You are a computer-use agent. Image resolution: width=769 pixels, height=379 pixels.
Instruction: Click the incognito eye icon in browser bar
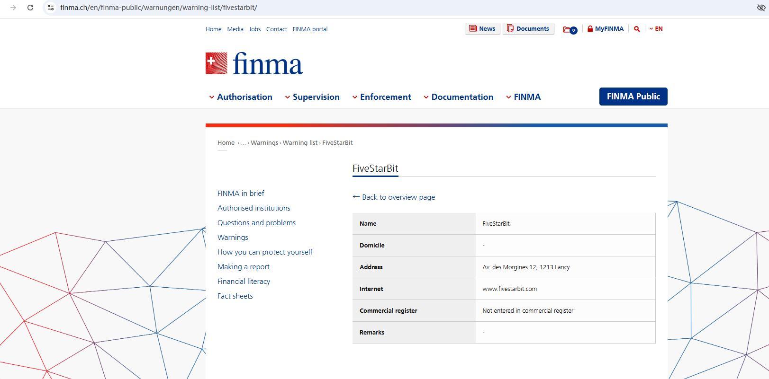coord(761,8)
